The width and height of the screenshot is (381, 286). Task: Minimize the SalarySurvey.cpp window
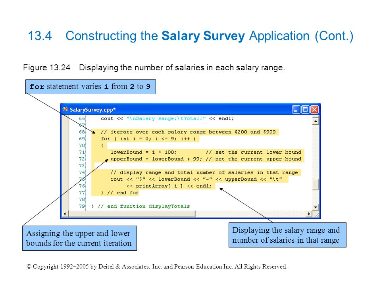(296, 110)
